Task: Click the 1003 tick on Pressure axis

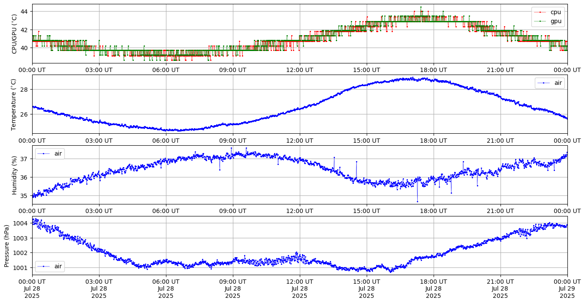Action: (x=21, y=238)
